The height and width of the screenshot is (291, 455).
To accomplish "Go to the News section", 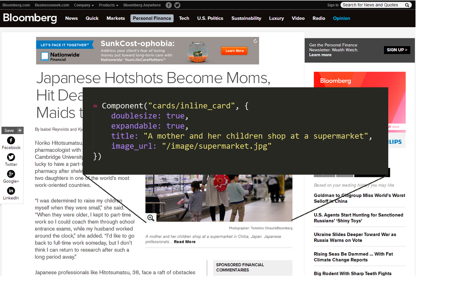I will click(71, 18).
